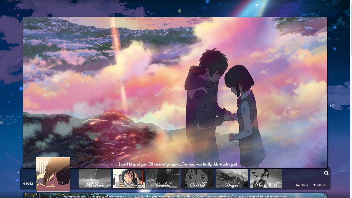Open the search magnifier icon
The image size is (352, 198).
[x=326, y=173]
